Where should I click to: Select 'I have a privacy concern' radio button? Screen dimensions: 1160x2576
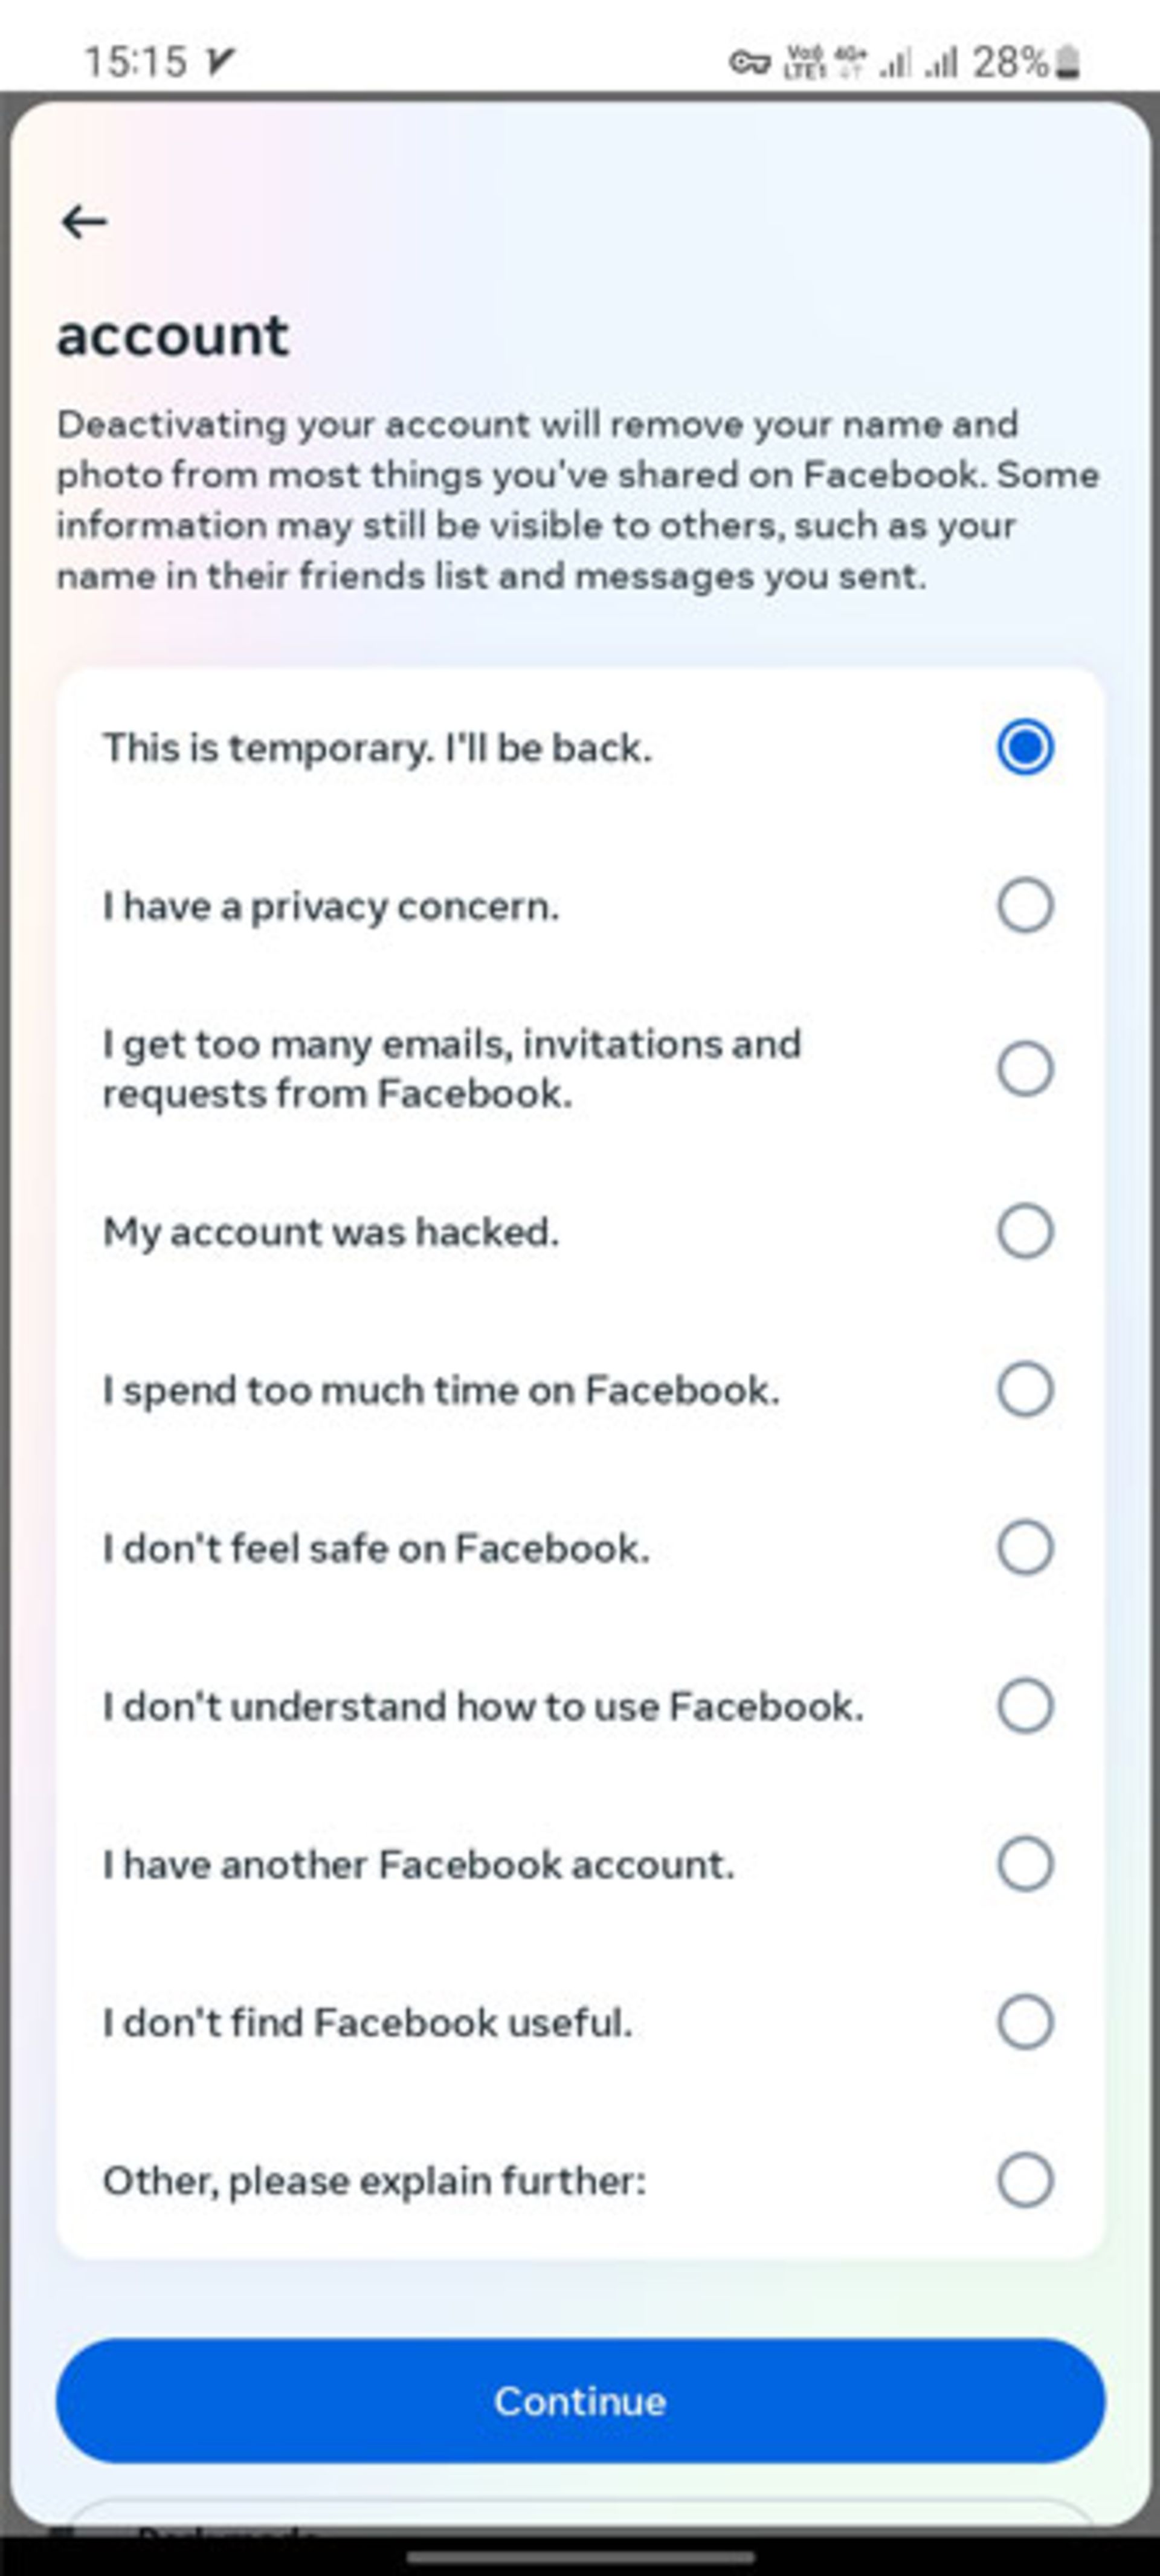tap(1024, 906)
